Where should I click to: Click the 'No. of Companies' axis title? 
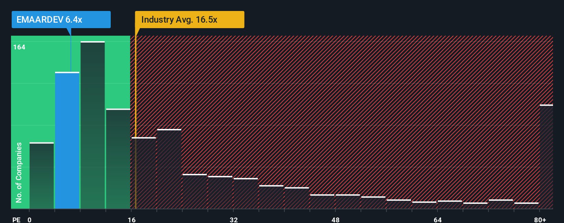(19, 173)
